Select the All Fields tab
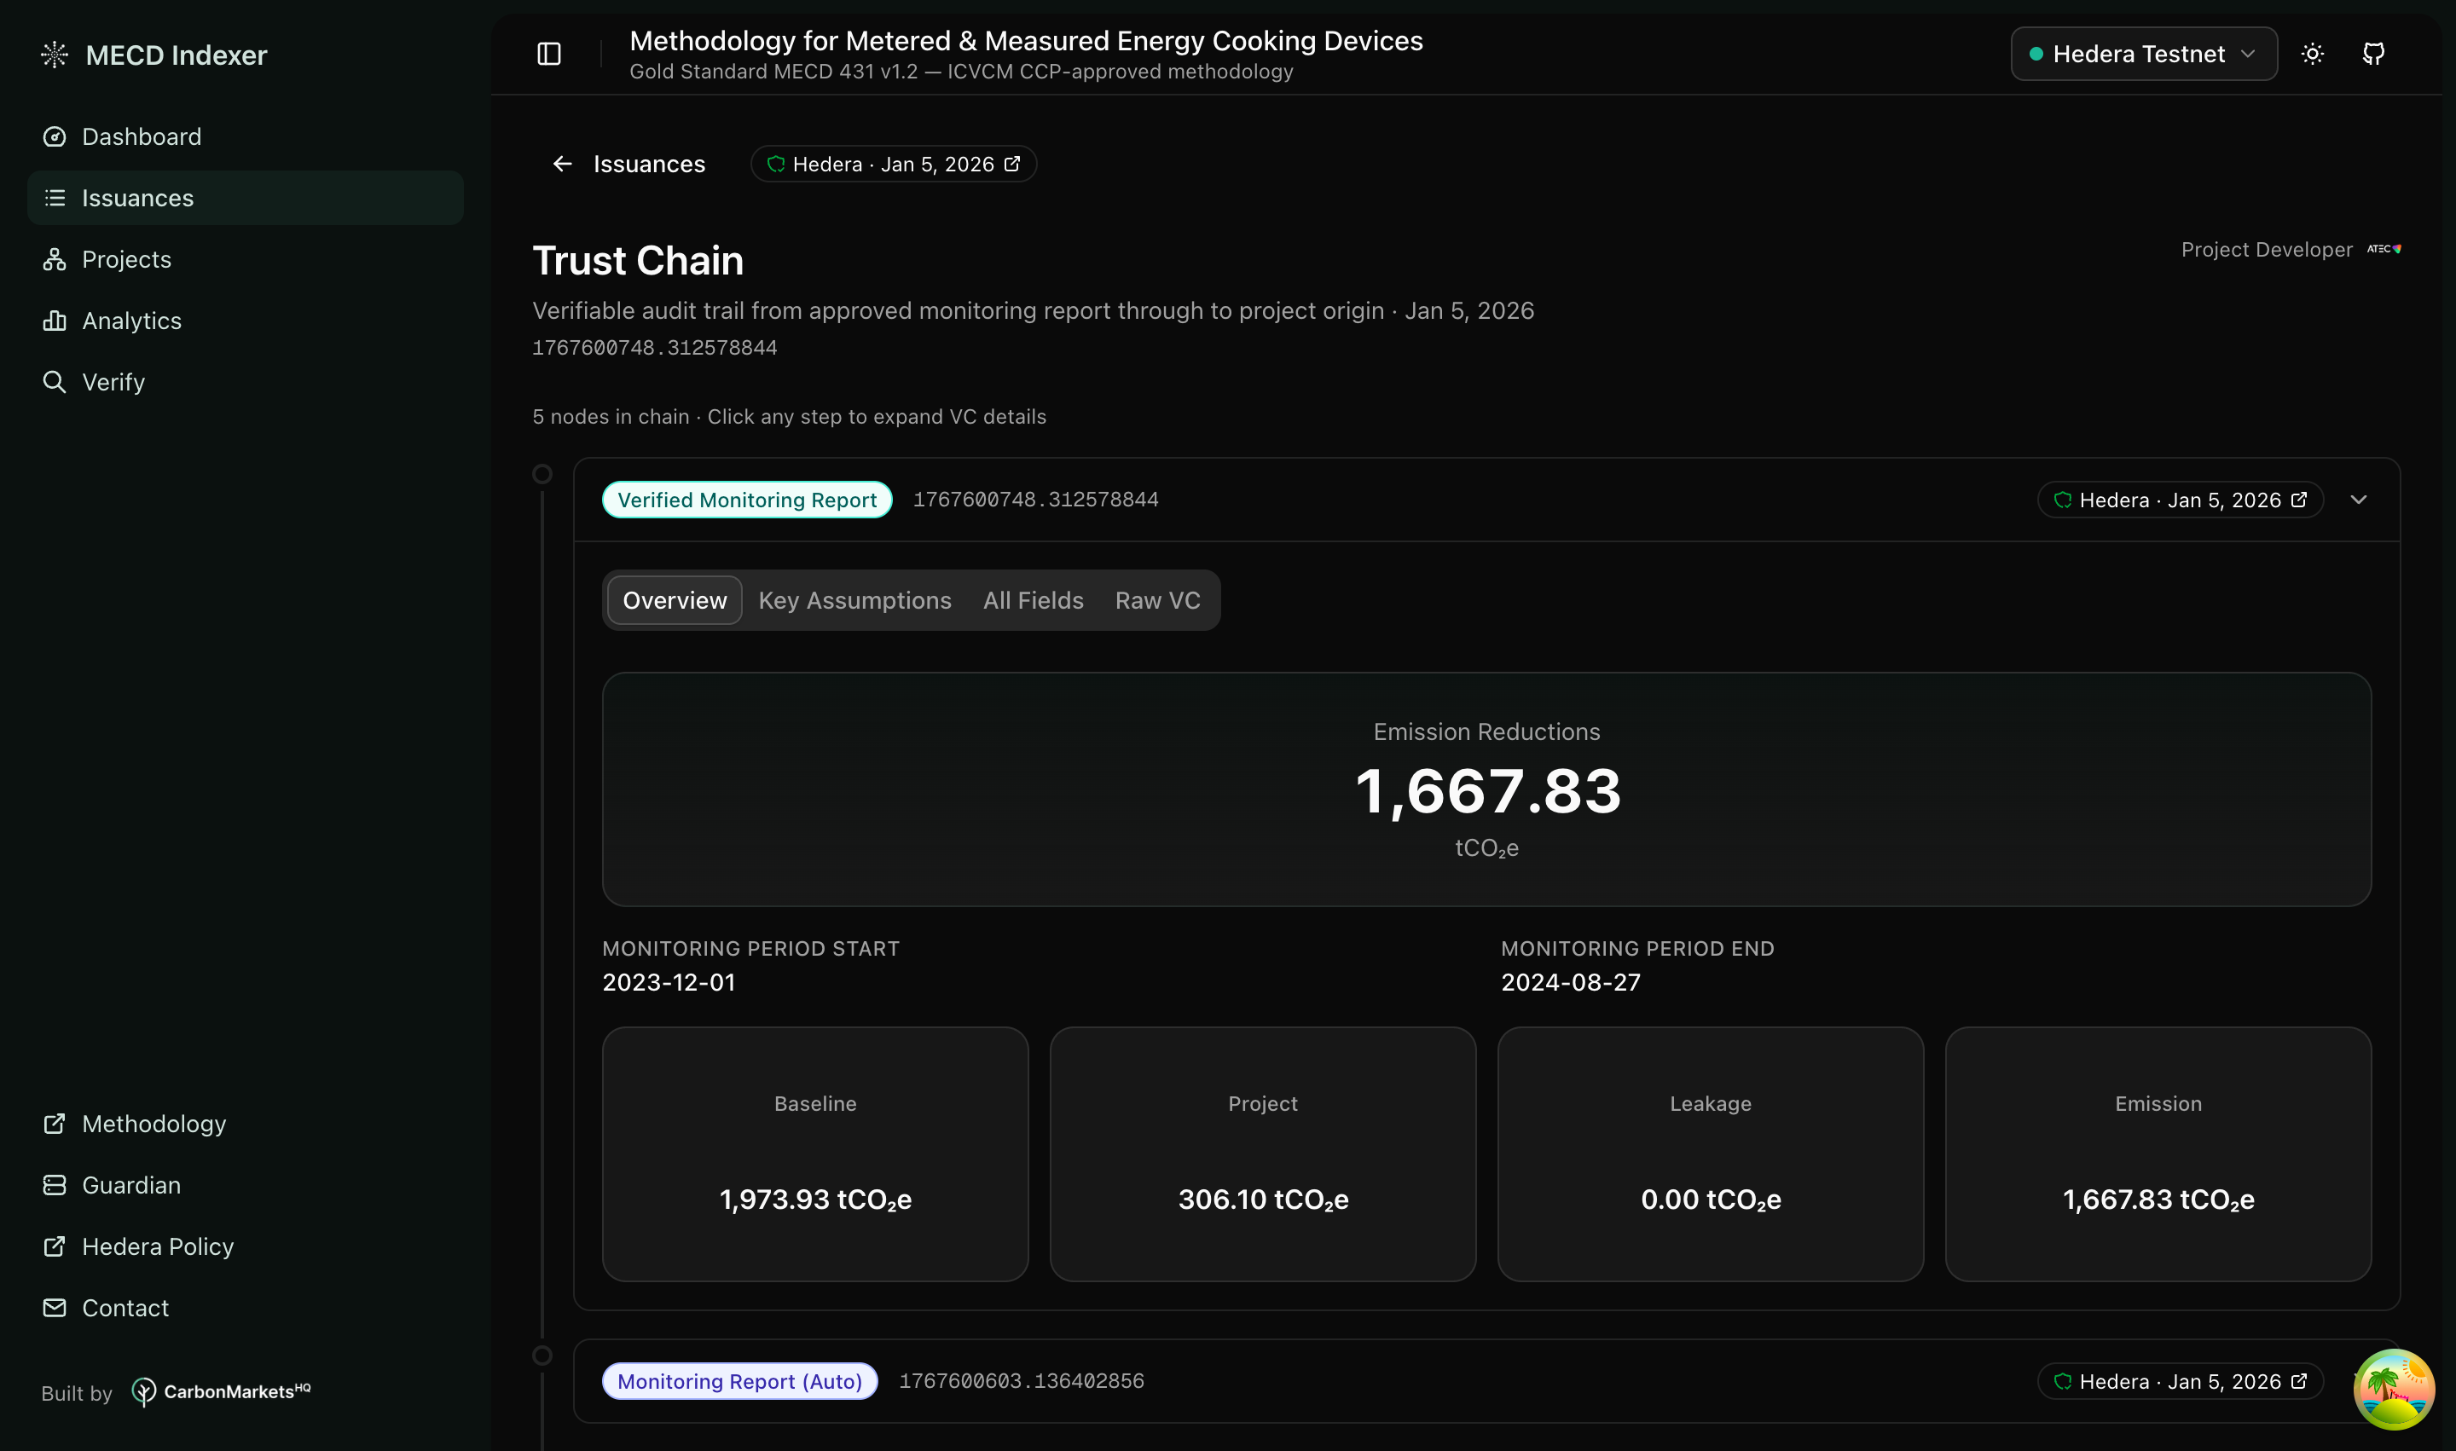This screenshot has width=2456, height=1451. (x=1033, y=600)
